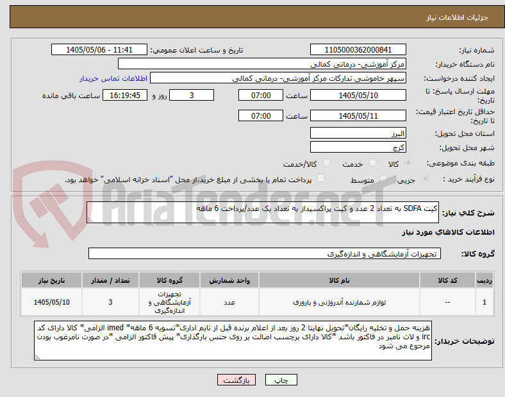Click the کد کالا column header
Screen dimensions: 505x397
click(x=447, y=280)
